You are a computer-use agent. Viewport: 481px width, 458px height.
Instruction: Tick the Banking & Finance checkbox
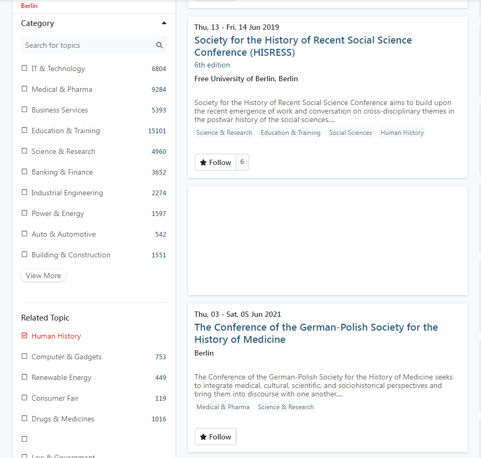(24, 171)
